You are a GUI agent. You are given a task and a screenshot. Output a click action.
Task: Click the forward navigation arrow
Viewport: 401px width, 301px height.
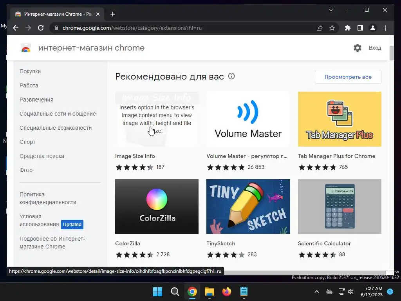(x=28, y=28)
